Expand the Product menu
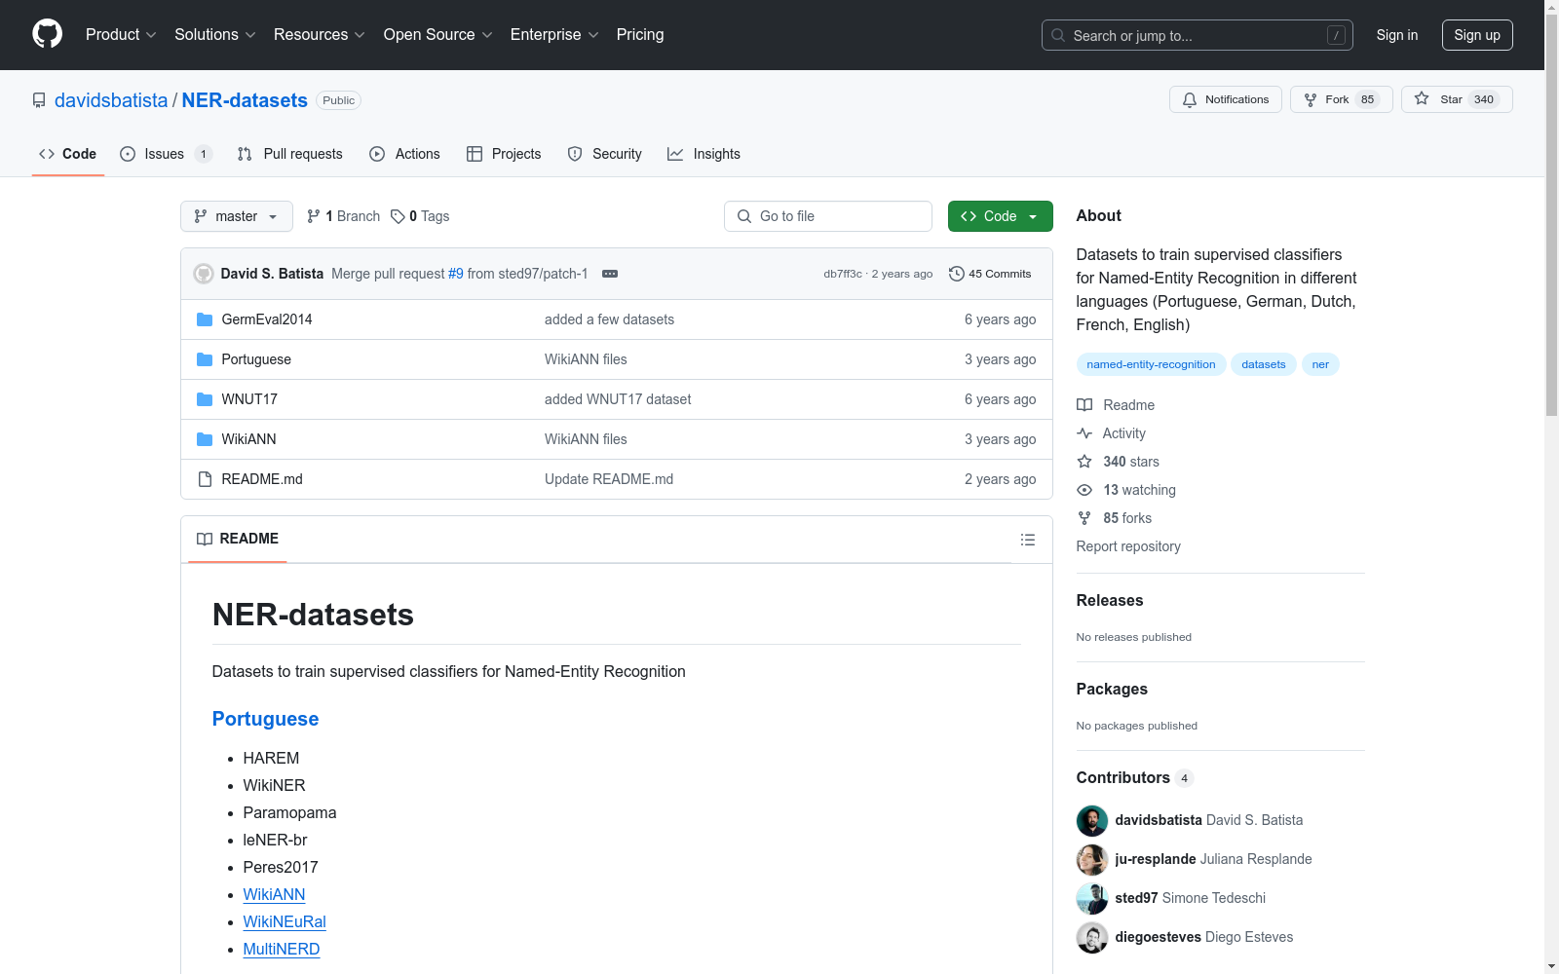1559x974 pixels. tap(121, 35)
